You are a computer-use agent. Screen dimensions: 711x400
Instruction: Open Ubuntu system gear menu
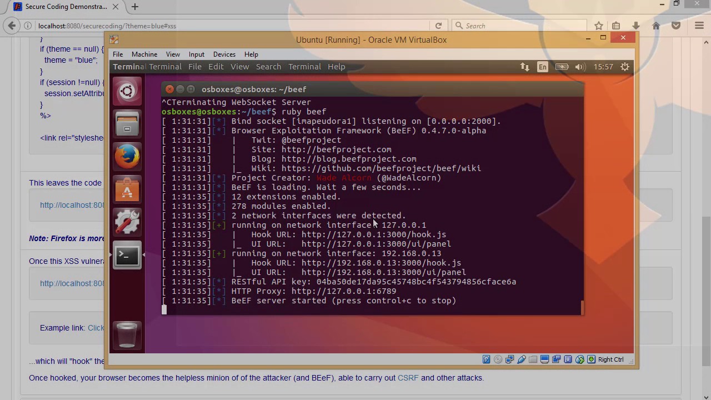tap(625, 67)
